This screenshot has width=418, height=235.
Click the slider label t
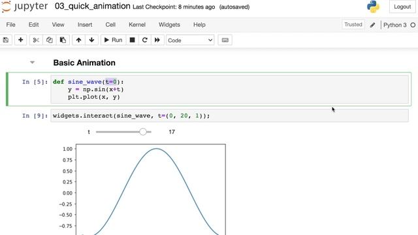coord(89,132)
